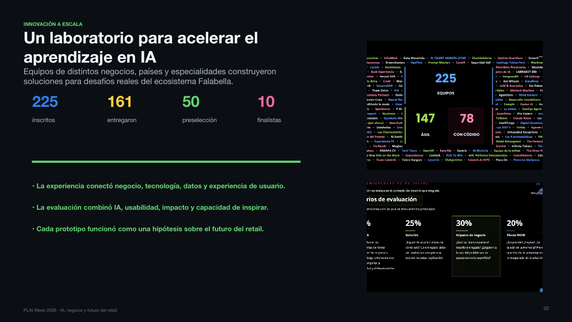Screen dimensions: 572x322
Task: Click the 'EQUIPOS' label in the image
Action: (446, 93)
